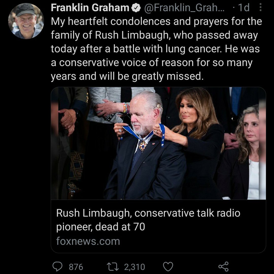Click the blue verified checkmark badge
274x274 pixels.
click(136, 8)
